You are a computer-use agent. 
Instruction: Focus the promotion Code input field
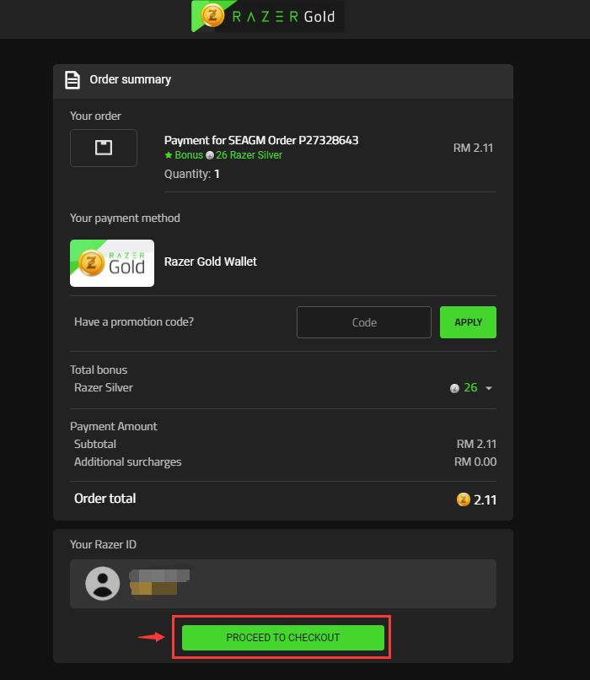[x=364, y=322]
